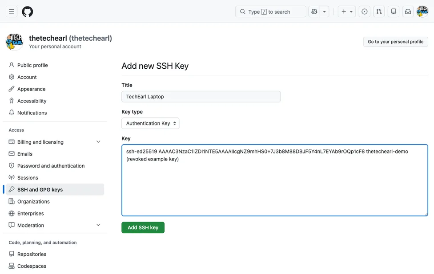The height and width of the screenshot is (274, 434).
Task: Click the magnifier icon in search box
Action: tap(242, 12)
